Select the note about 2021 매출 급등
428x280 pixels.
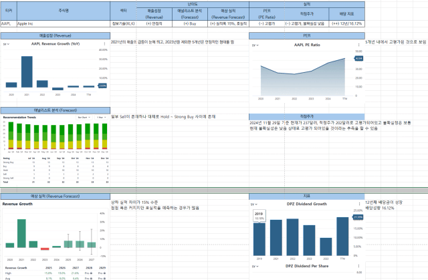pyautogui.click(x=173, y=42)
